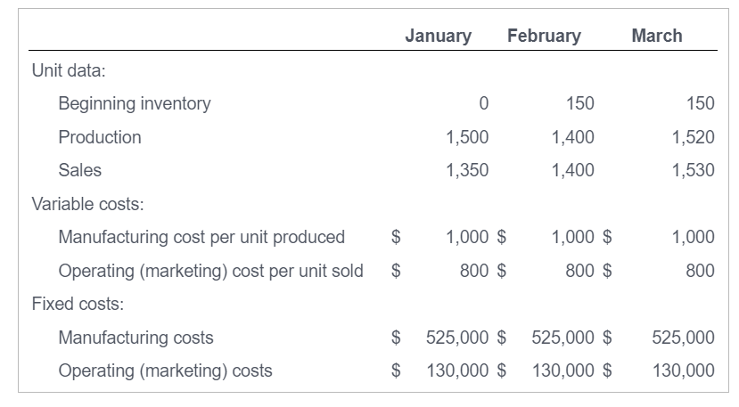Viewport: 739px width, 407px height.
Task: Click the "Production" row label
Action: pyautogui.click(x=100, y=137)
